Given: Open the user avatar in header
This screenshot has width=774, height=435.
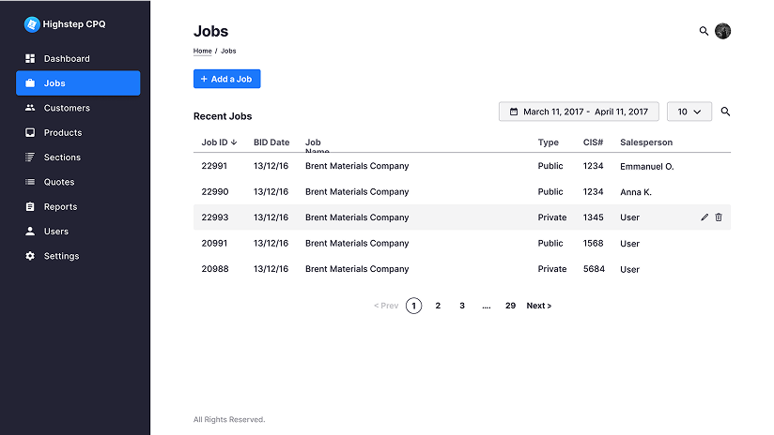Looking at the screenshot, I should [722, 31].
